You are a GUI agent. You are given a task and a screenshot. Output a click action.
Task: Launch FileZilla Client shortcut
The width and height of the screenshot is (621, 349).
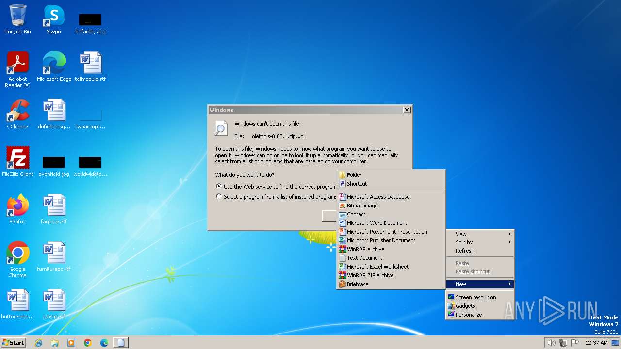pos(17,161)
